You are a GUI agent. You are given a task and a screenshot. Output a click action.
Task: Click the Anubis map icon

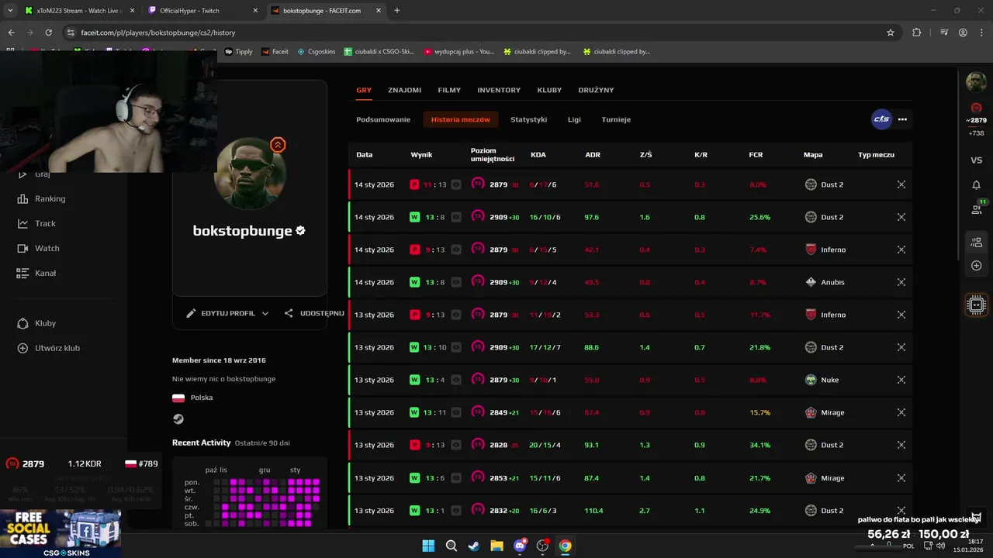(811, 282)
